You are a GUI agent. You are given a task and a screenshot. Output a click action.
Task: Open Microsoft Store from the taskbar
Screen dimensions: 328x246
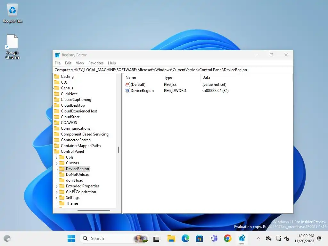(199, 238)
